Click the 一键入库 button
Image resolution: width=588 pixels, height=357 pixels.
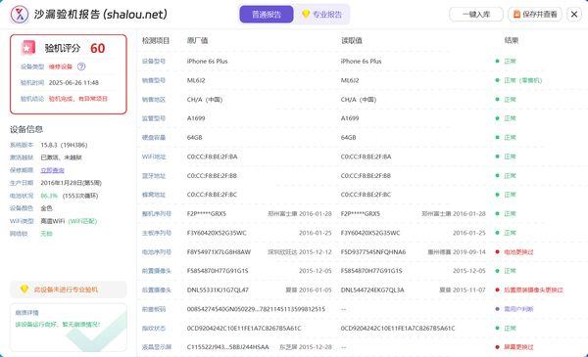tap(476, 15)
